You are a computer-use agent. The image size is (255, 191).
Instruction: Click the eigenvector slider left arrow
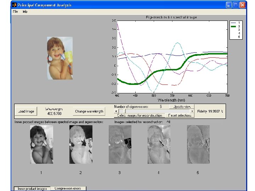click(x=116, y=111)
